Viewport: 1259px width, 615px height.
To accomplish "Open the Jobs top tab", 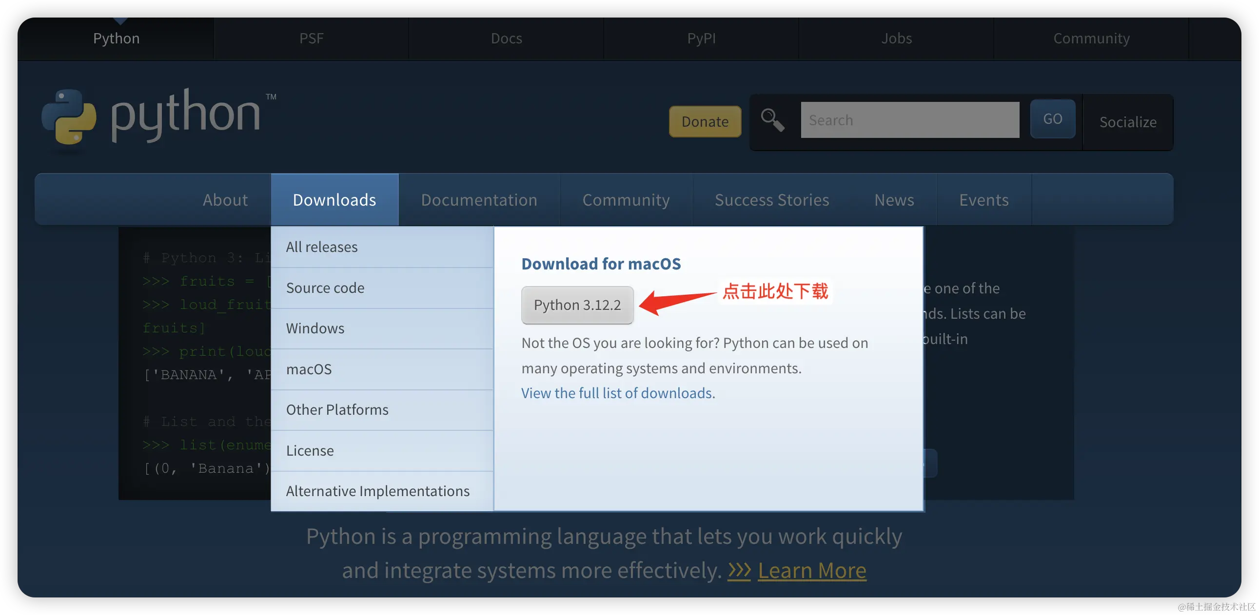I will (896, 38).
